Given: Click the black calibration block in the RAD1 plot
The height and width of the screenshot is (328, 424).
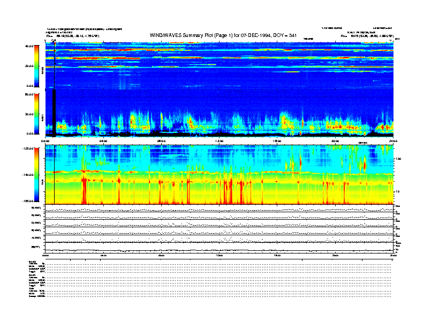Looking at the screenshot, I should coord(54,113).
